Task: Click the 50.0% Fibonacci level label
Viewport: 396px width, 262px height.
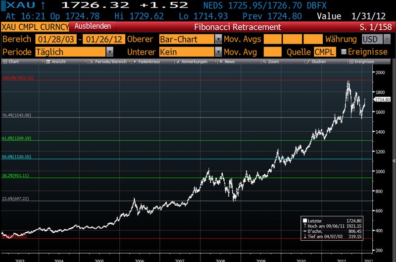Action: (16, 157)
